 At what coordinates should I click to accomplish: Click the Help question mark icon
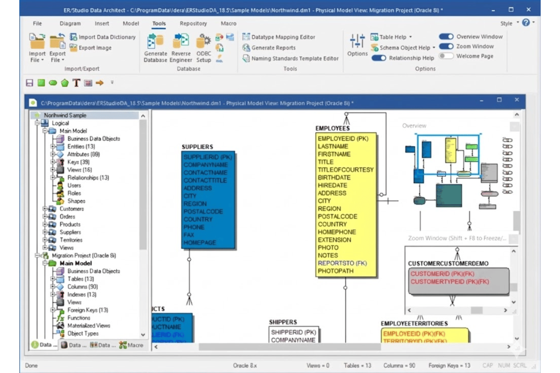(x=526, y=23)
